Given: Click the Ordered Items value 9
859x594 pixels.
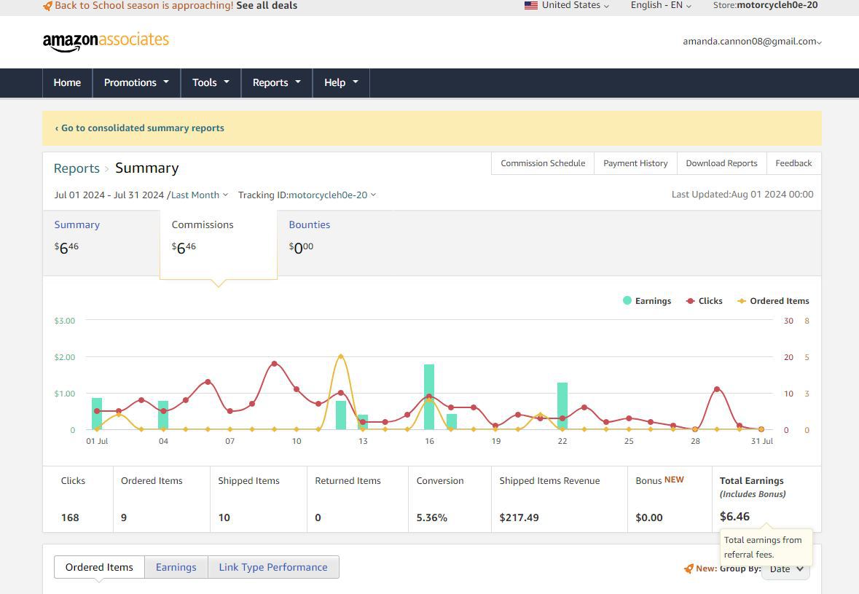Looking at the screenshot, I should [x=124, y=517].
